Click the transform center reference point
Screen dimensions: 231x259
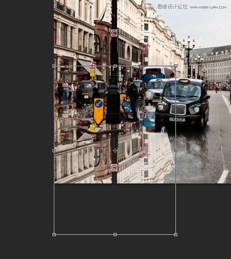pos(115,150)
